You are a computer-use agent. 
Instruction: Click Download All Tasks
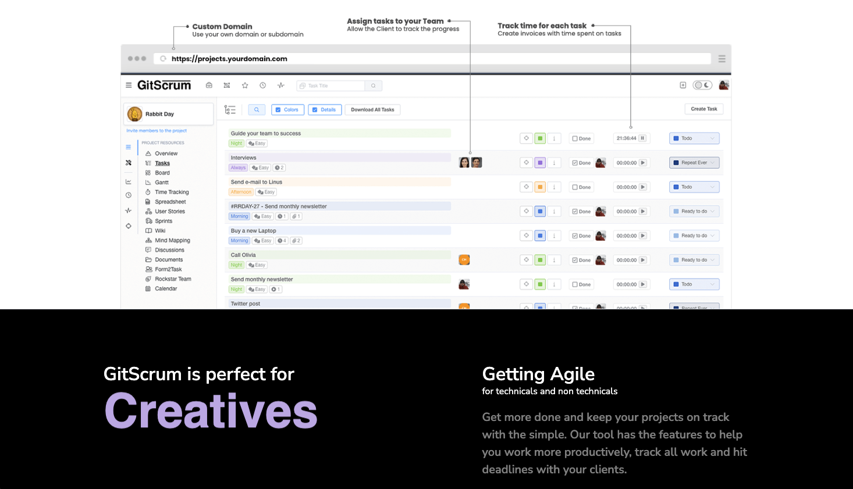coord(372,109)
